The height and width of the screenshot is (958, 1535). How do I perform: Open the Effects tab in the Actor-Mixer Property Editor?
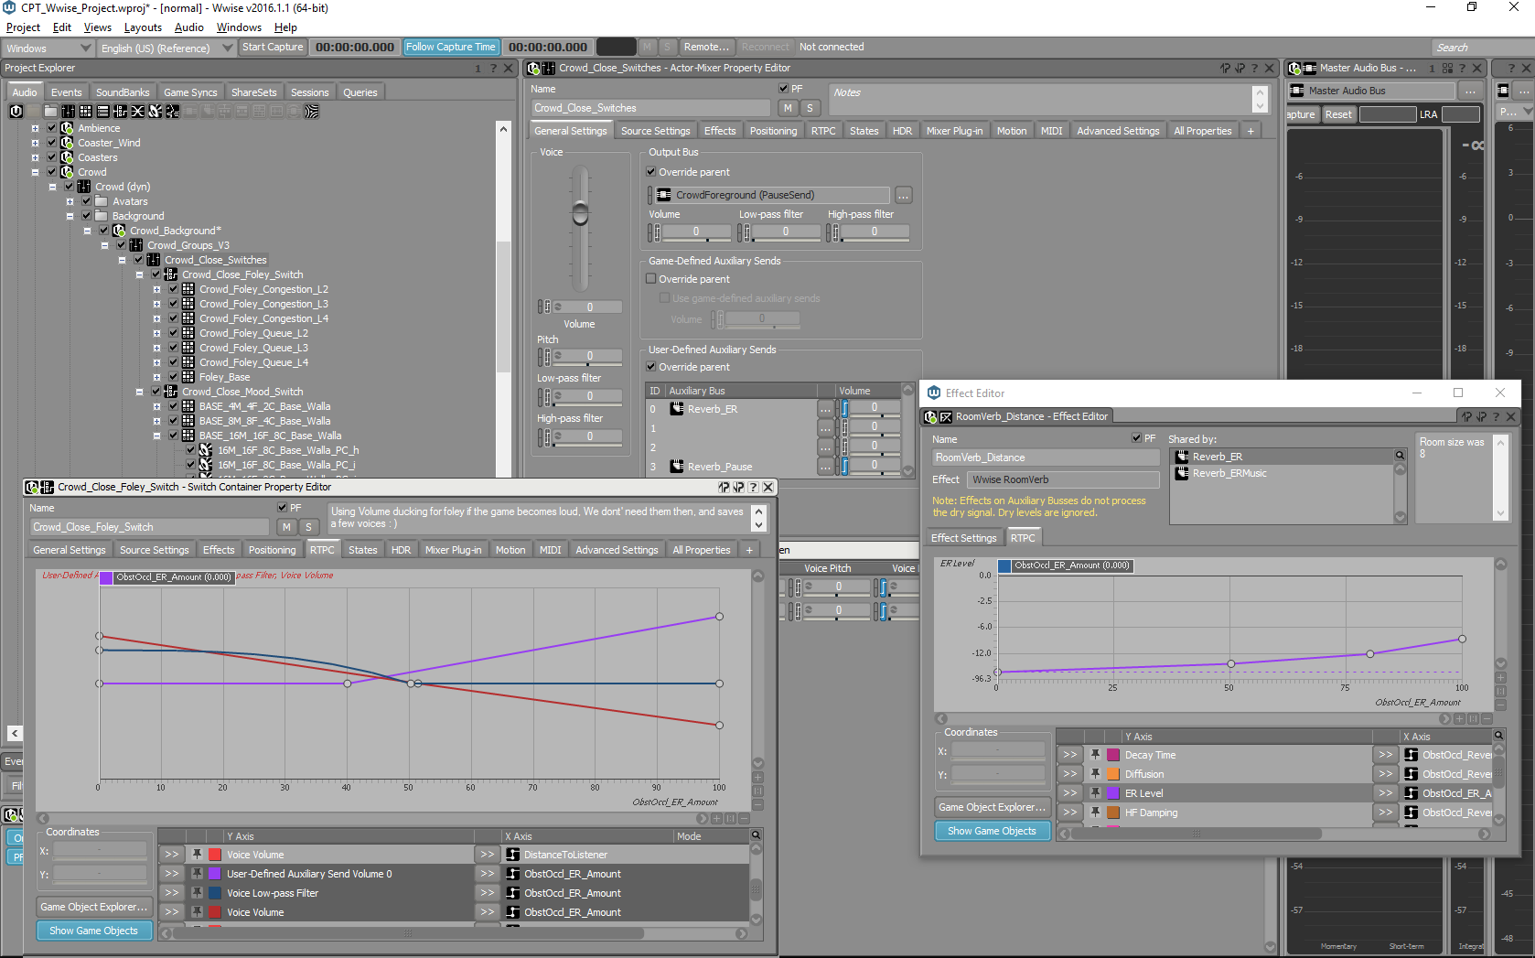point(720,131)
